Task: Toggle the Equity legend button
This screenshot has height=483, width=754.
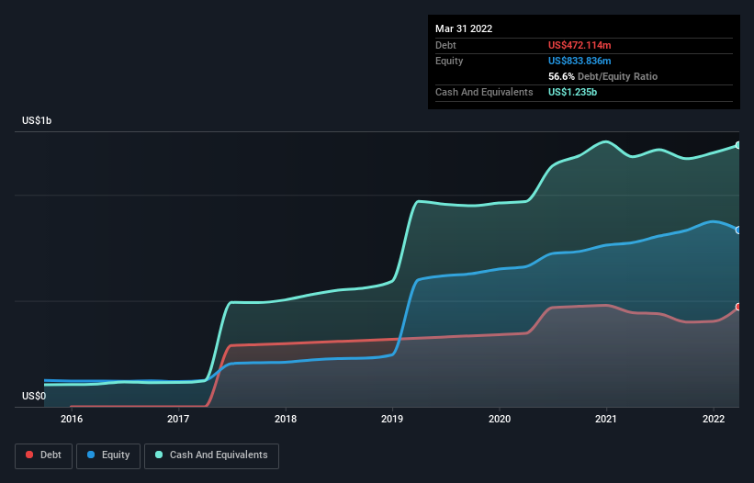Action: click(108, 455)
